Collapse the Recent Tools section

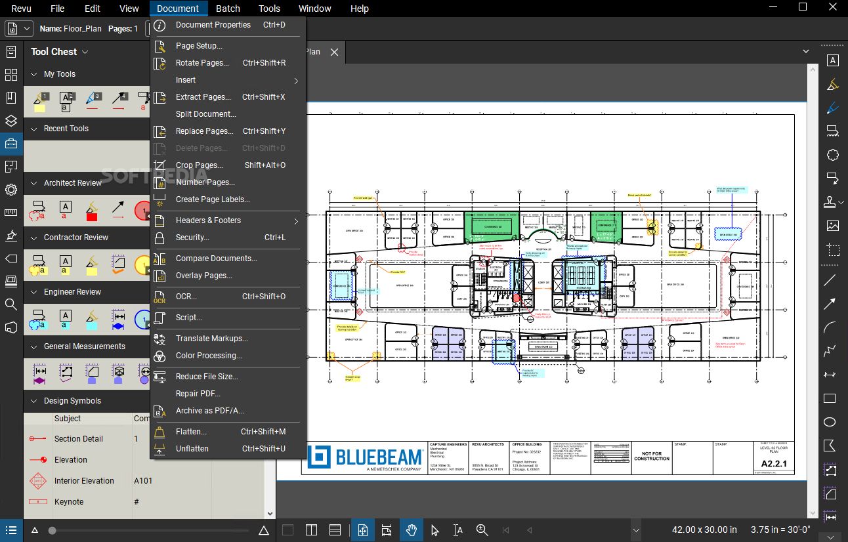click(x=33, y=129)
